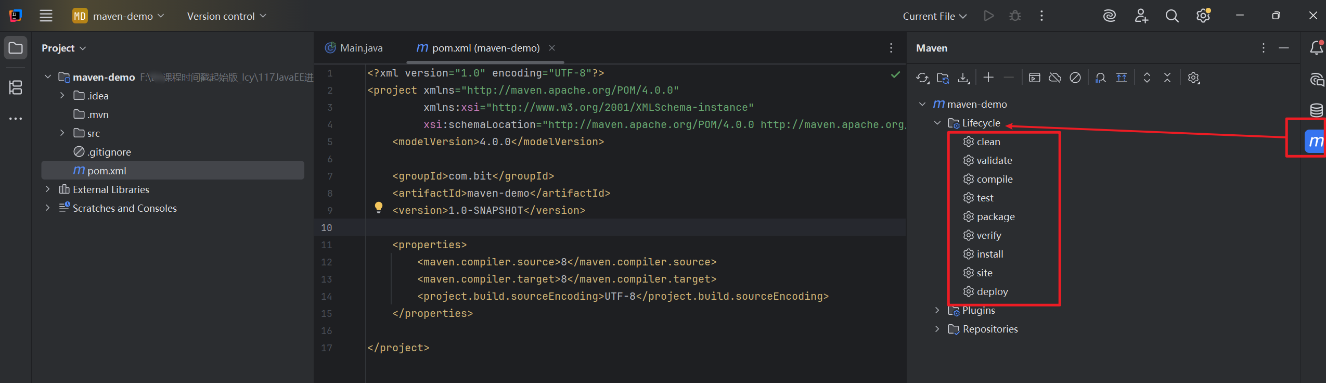This screenshot has height=383, width=1326.
Task: Open Version control dropdown
Action: click(x=227, y=16)
